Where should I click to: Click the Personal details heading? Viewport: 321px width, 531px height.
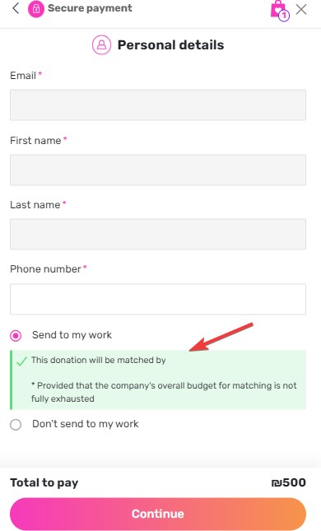(x=170, y=45)
